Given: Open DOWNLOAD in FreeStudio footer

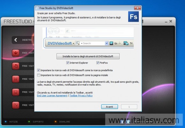Looking at the screenshot, I should tap(64, 122).
